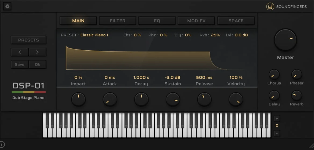
Task: Go to next preset with right arrow
Action: tap(37, 52)
